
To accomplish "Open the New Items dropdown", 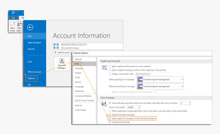I will tap(19, 27).
